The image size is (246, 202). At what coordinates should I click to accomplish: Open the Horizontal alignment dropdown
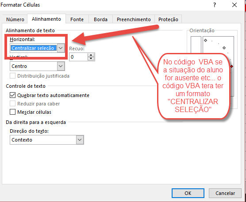(61, 48)
